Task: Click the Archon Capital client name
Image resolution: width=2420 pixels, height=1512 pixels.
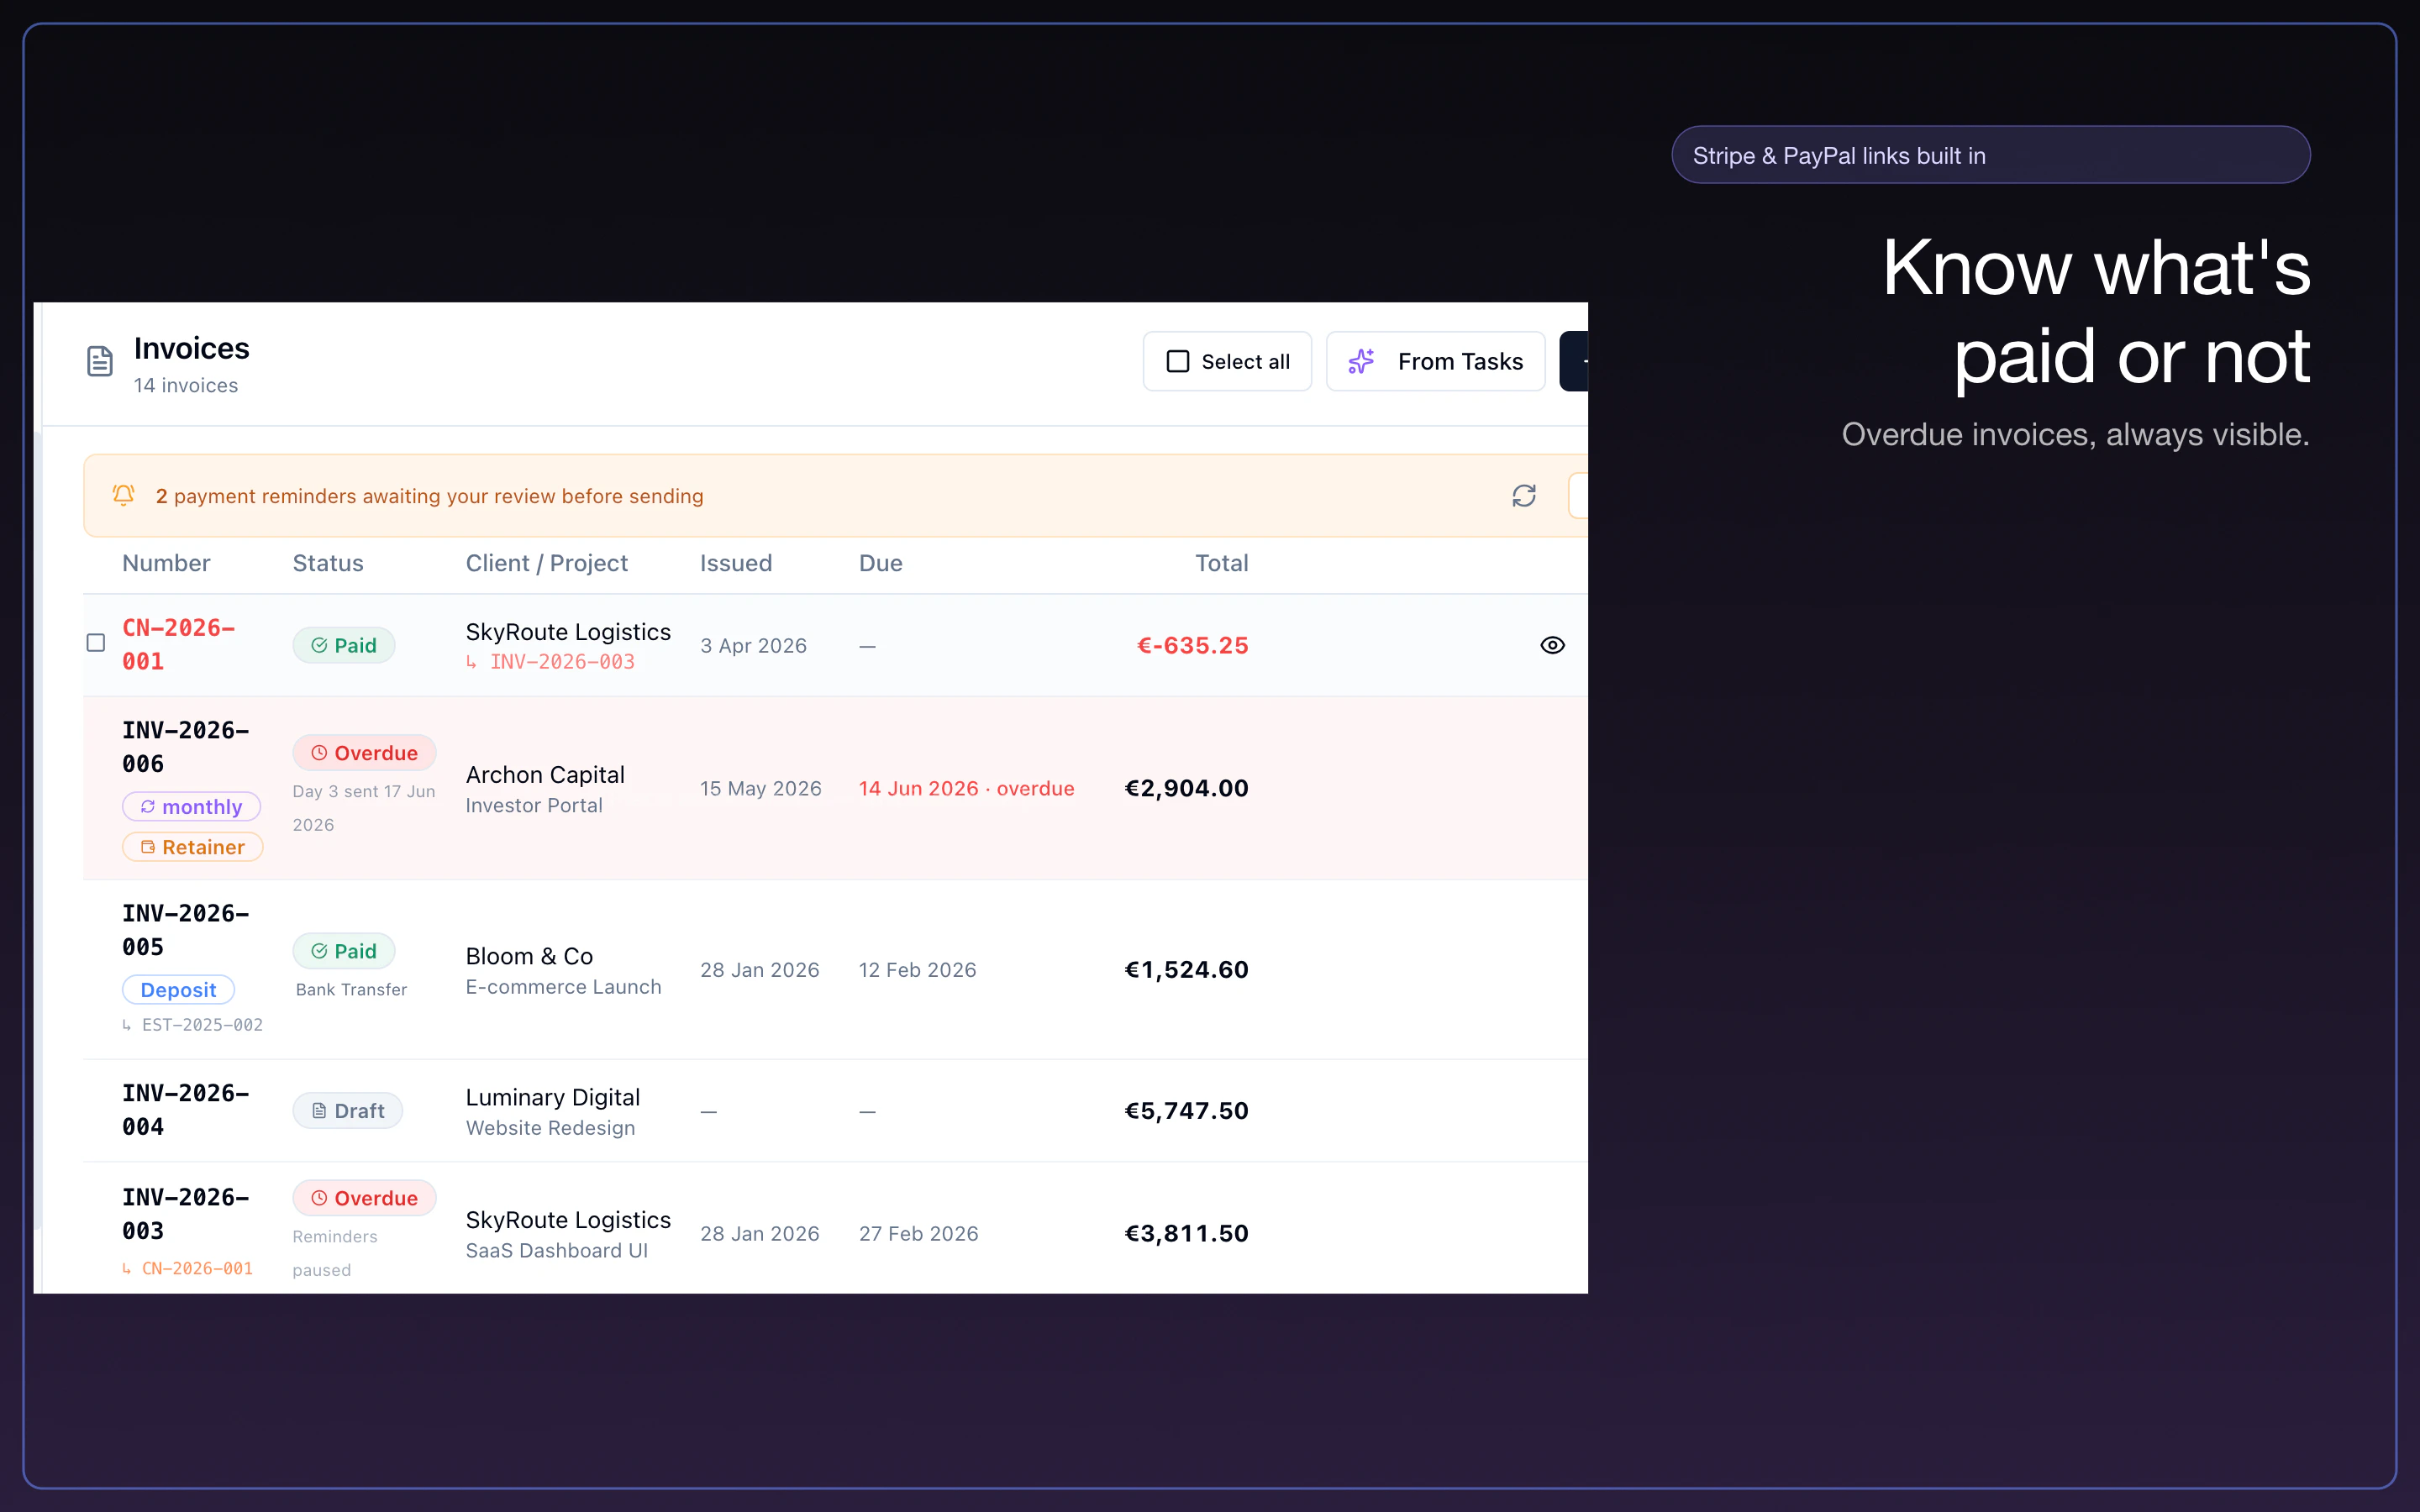Action: (545, 775)
